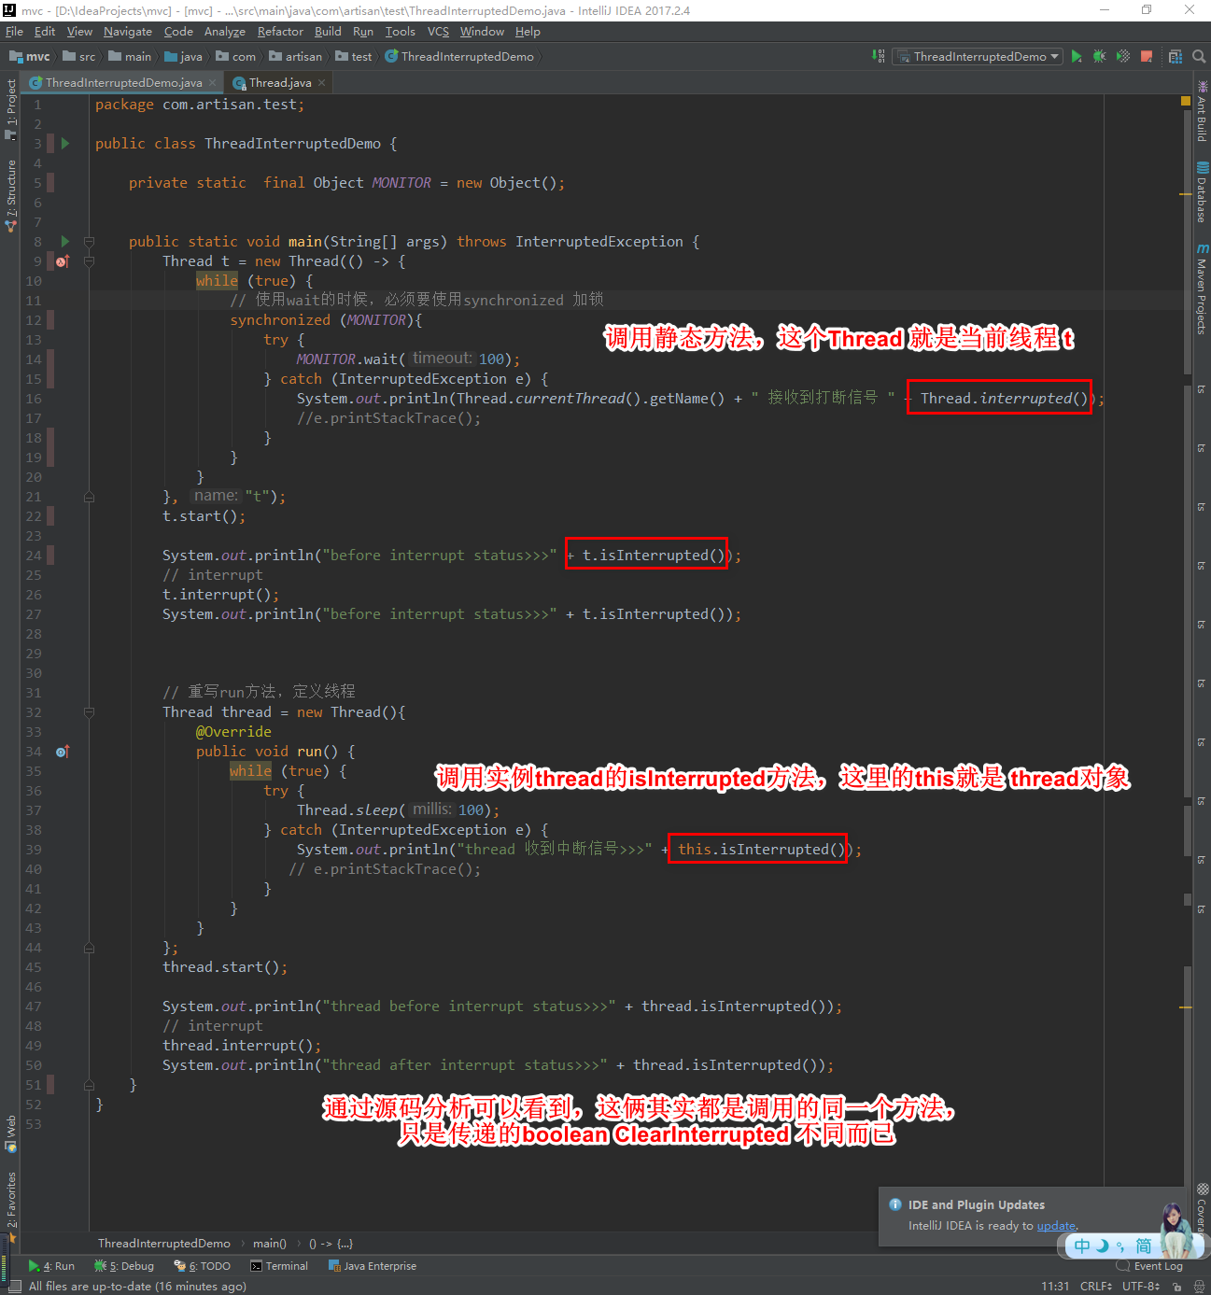This screenshot has width=1211, height=1295.
Task: Open the 4: Run tool window
Action: (51, 1266)
